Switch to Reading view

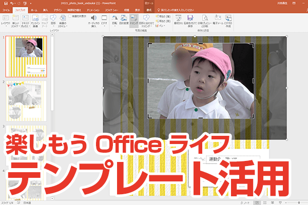tap(273, 203)
